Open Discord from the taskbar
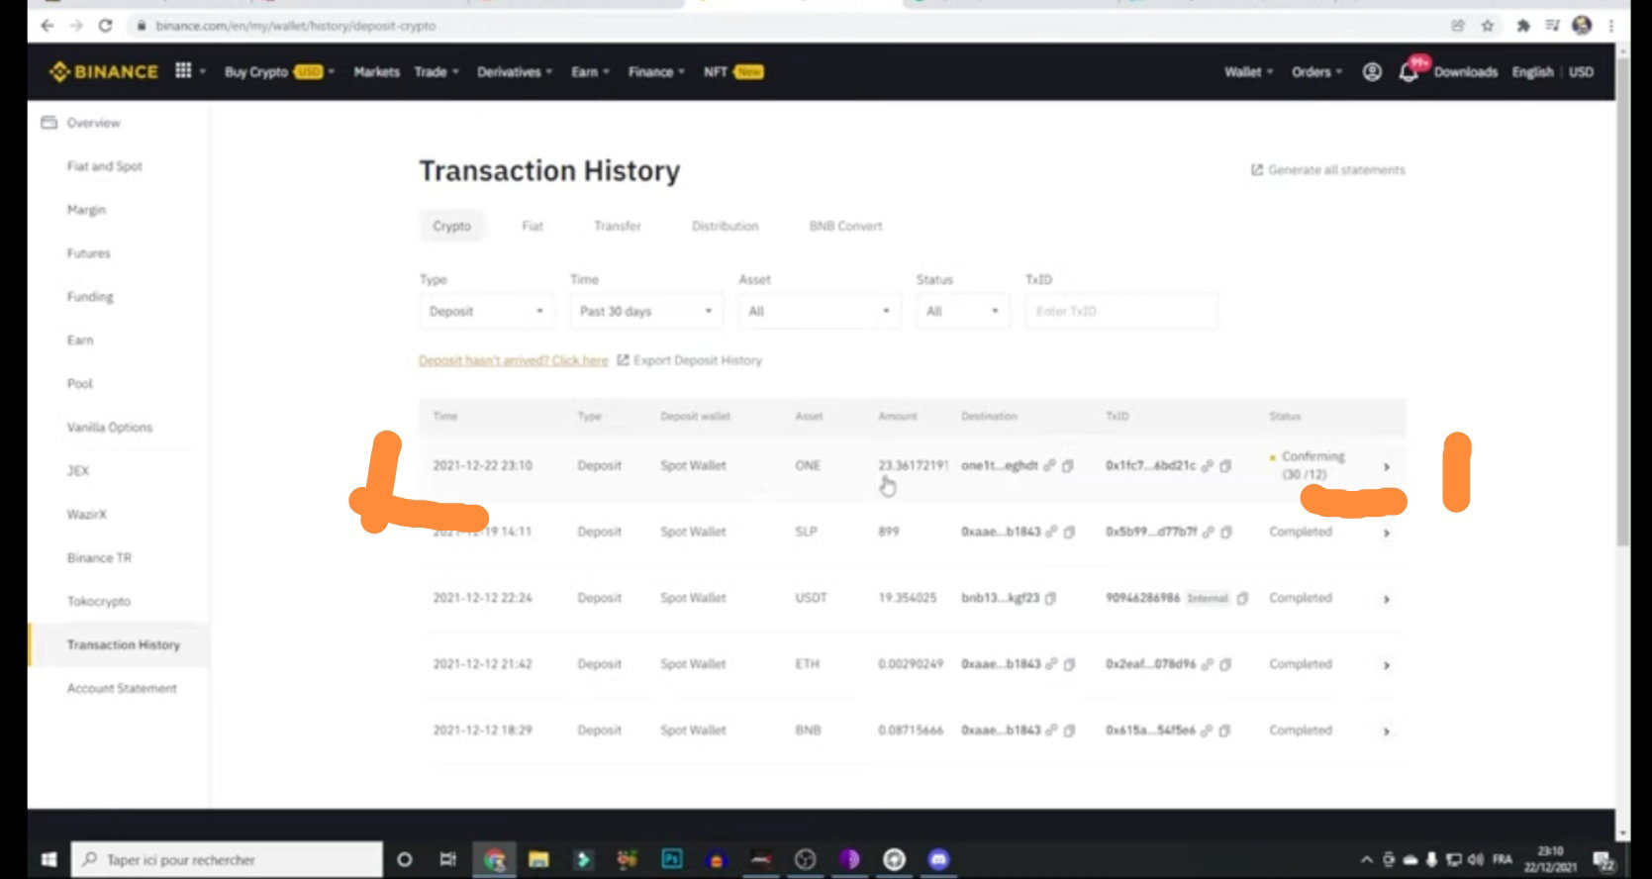 938,859
